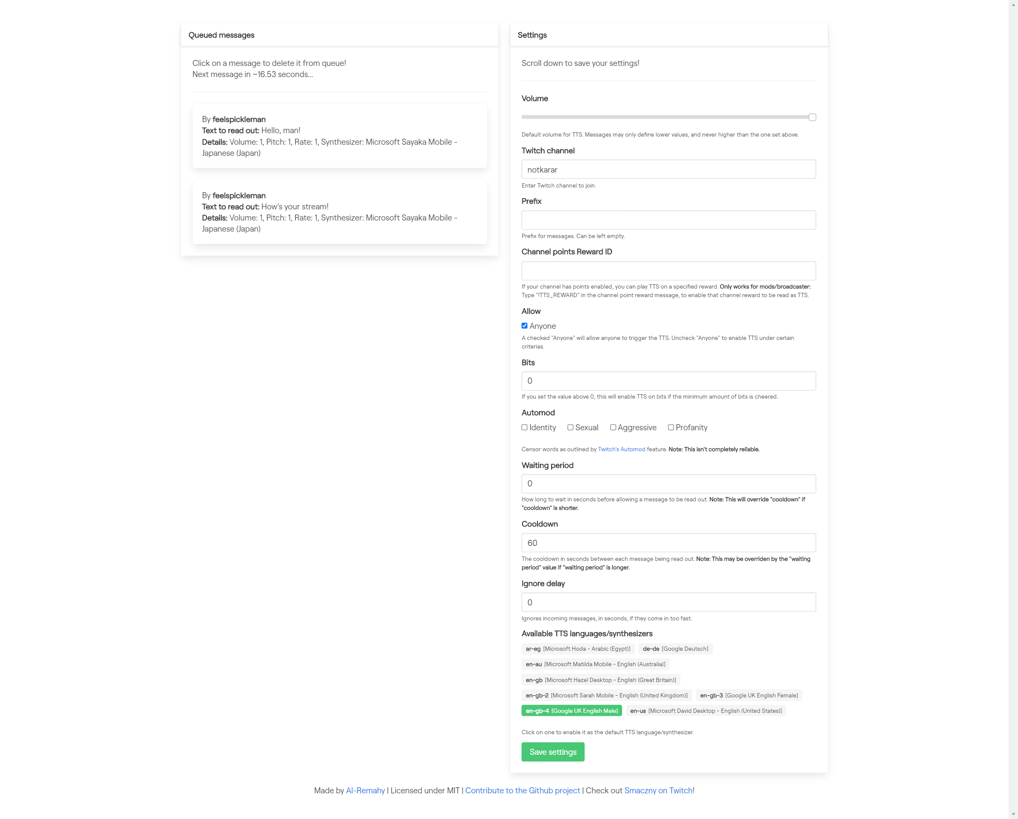Select the de-de Google Deutsch synthesizer
This screenshot has height=819, width=1018.
pyautogui.click(x=675, y=649)
